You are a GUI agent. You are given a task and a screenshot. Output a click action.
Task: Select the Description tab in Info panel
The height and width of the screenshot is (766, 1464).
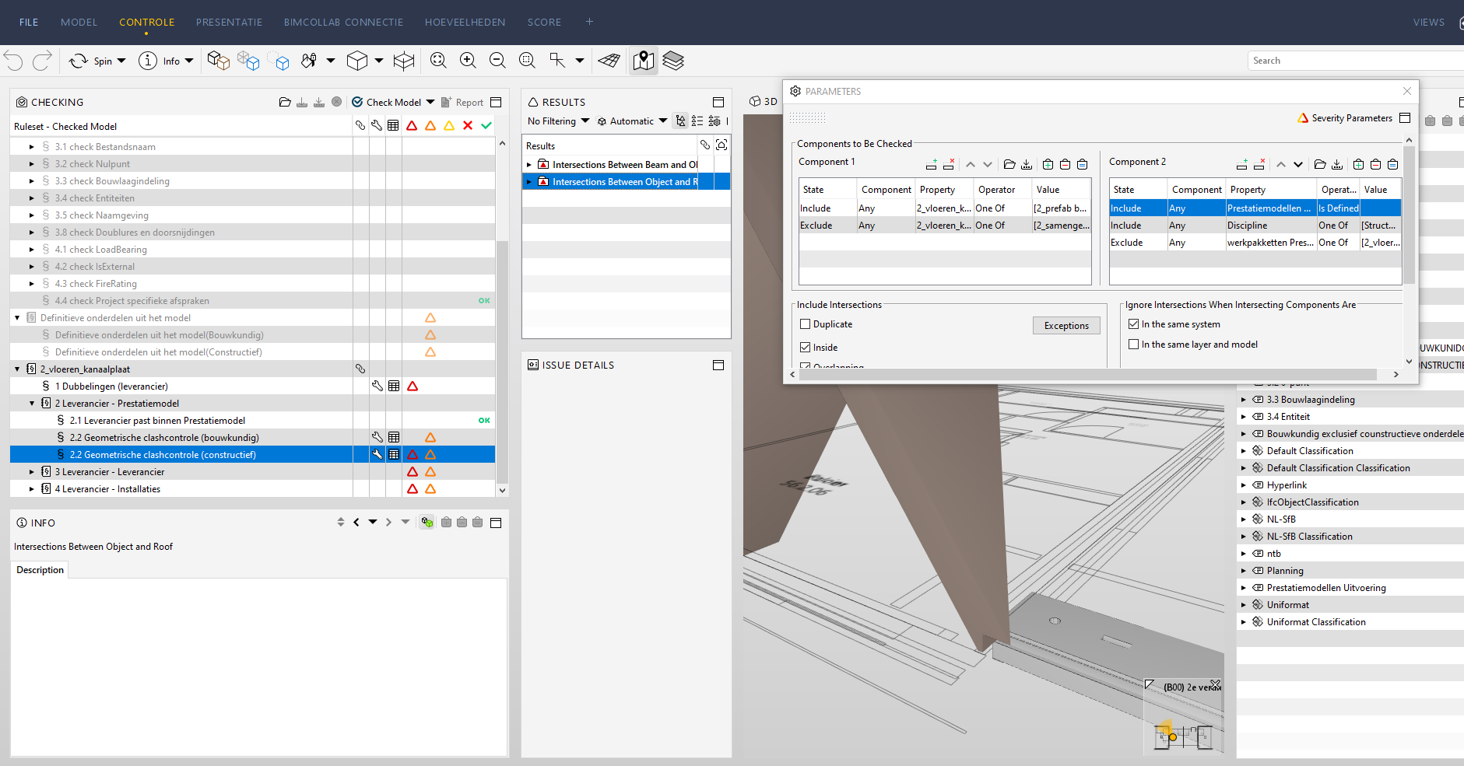[x=40, y=570]
